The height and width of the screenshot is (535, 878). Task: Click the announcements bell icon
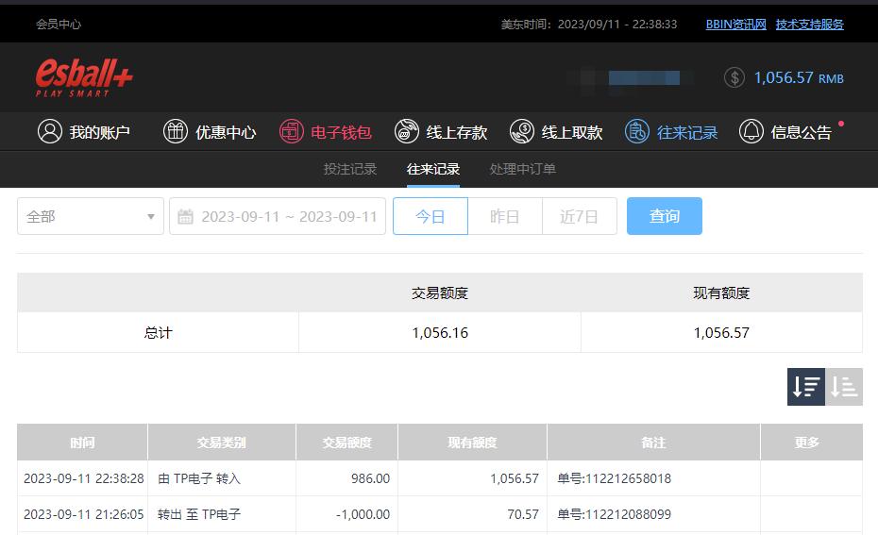(751, 131)
